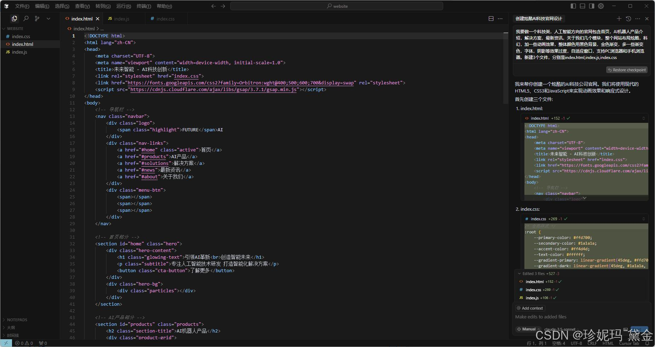Image resolution: width=655 pixels, height=347 pixels.
Task: Open the 选择(S) menu
Action: point(62,6)
